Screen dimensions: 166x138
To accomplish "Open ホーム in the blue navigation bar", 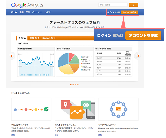I will pos(14,12).
